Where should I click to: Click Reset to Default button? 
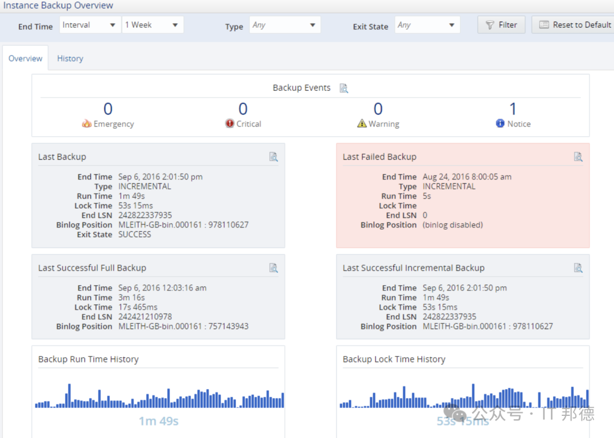point(574,25)
